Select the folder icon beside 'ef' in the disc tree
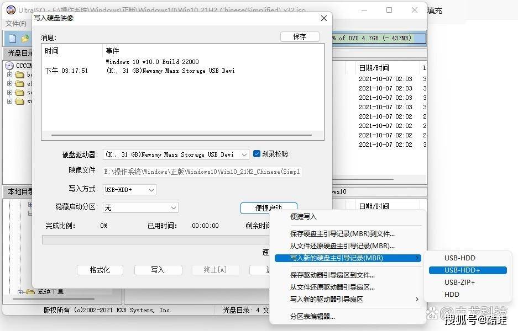Viewport: 518px width, 331px height. point(20,83)
